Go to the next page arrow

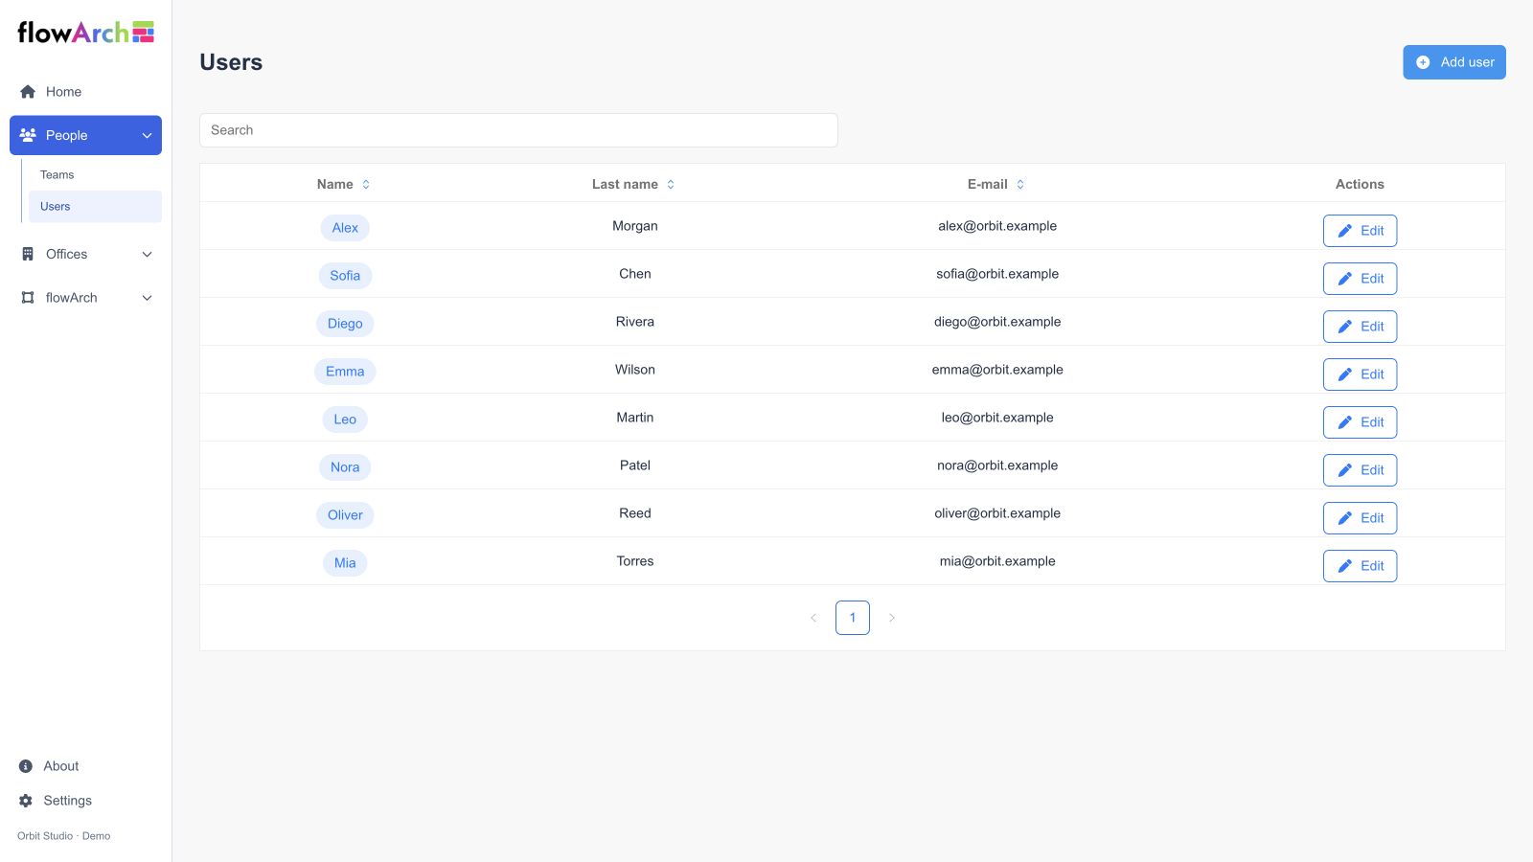[892, 618]
